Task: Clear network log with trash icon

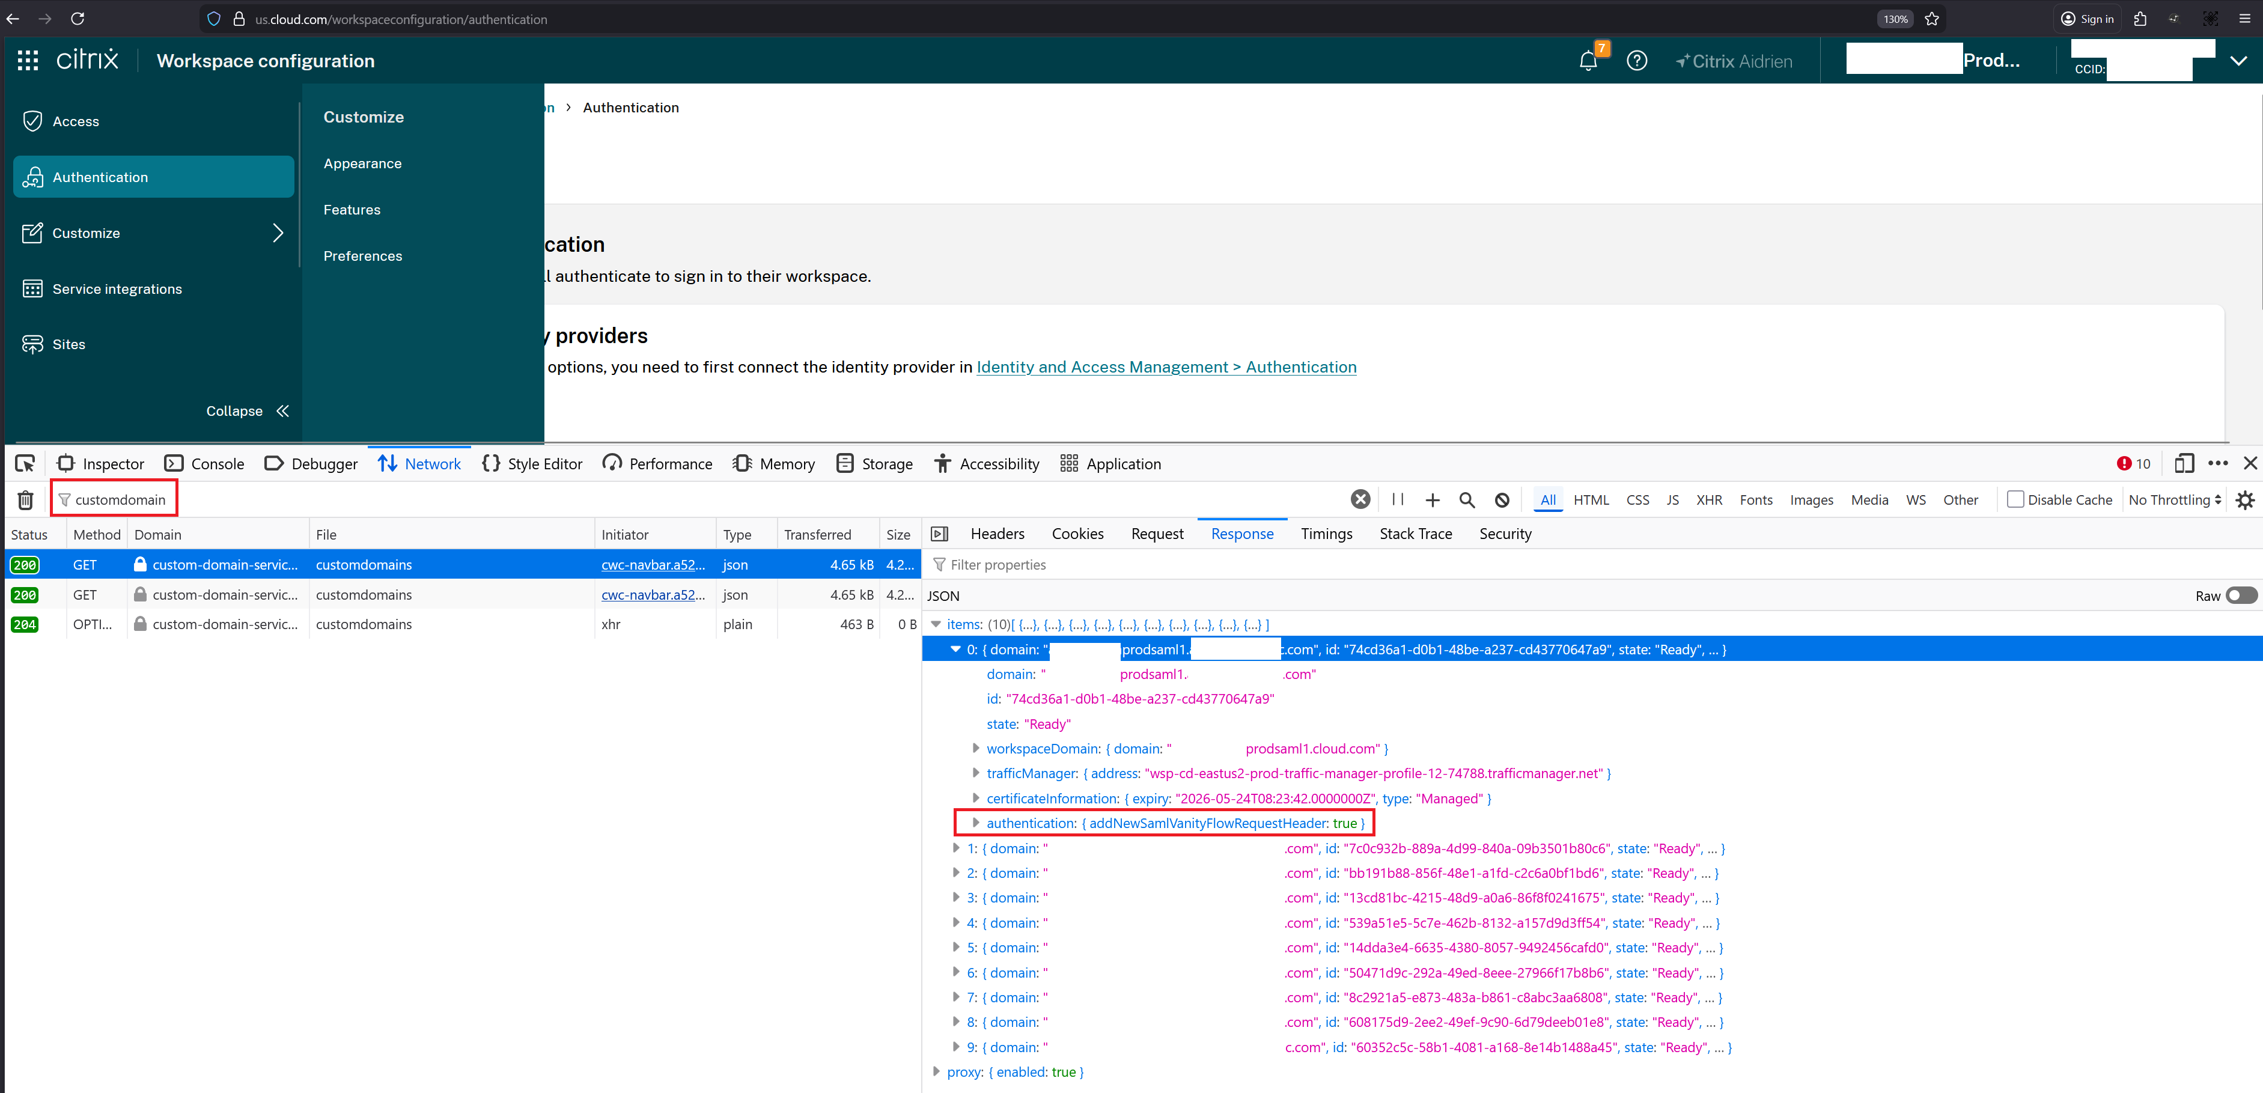Action: (x=25, y=500)
